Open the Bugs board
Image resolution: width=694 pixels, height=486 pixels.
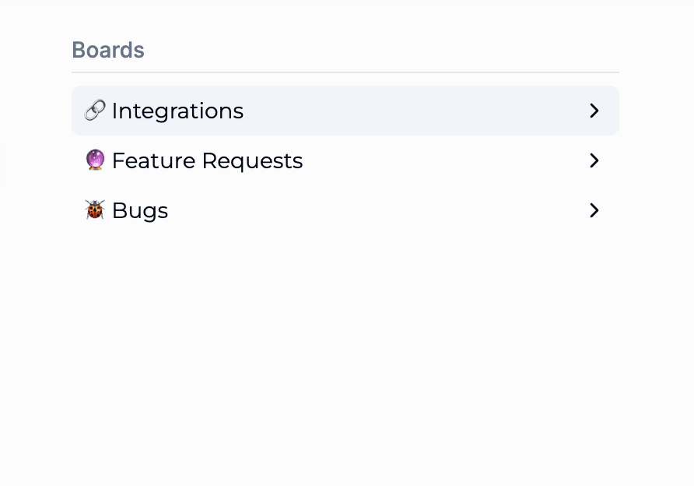(x=140, y=210)
